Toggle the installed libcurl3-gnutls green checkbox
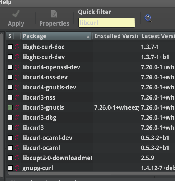 coord(10,107)
